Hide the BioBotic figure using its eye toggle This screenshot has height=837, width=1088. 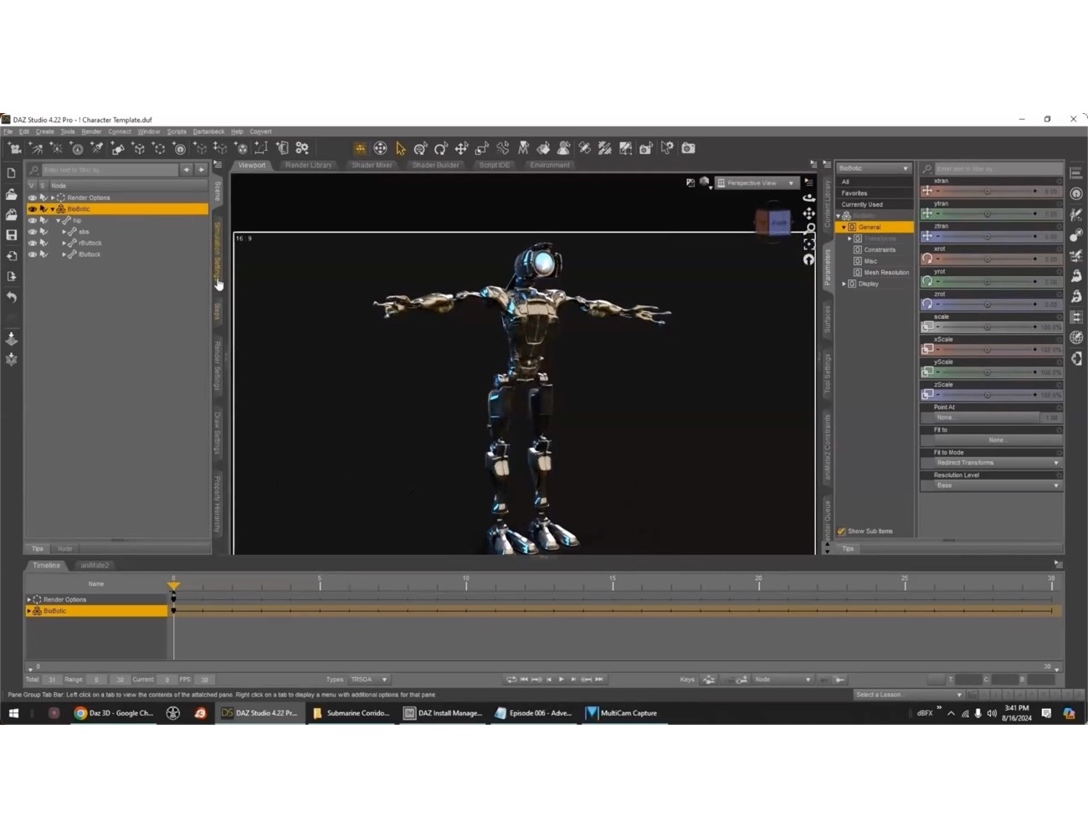click(x=32, y=208)
